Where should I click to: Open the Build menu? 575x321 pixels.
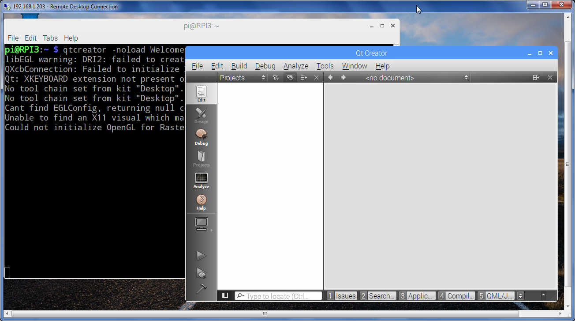pos(239,66)
